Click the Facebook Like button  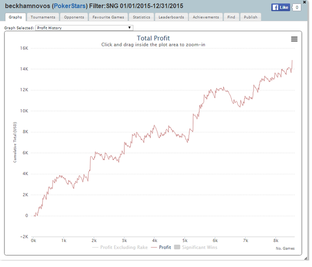click(x=280, y=8)
